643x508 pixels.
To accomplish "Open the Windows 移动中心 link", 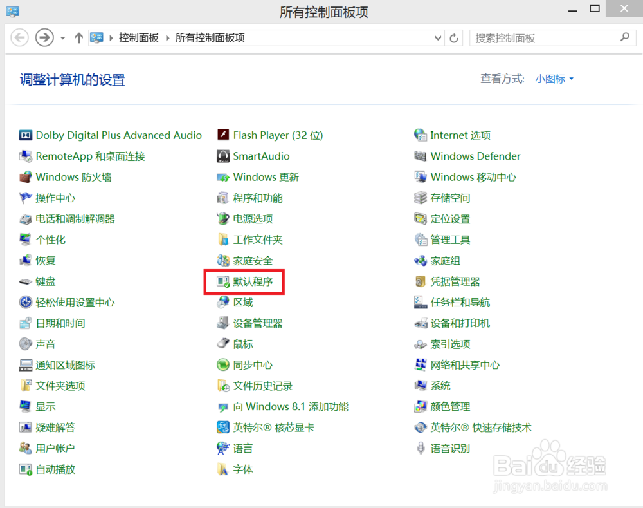I will click(473, 177).
